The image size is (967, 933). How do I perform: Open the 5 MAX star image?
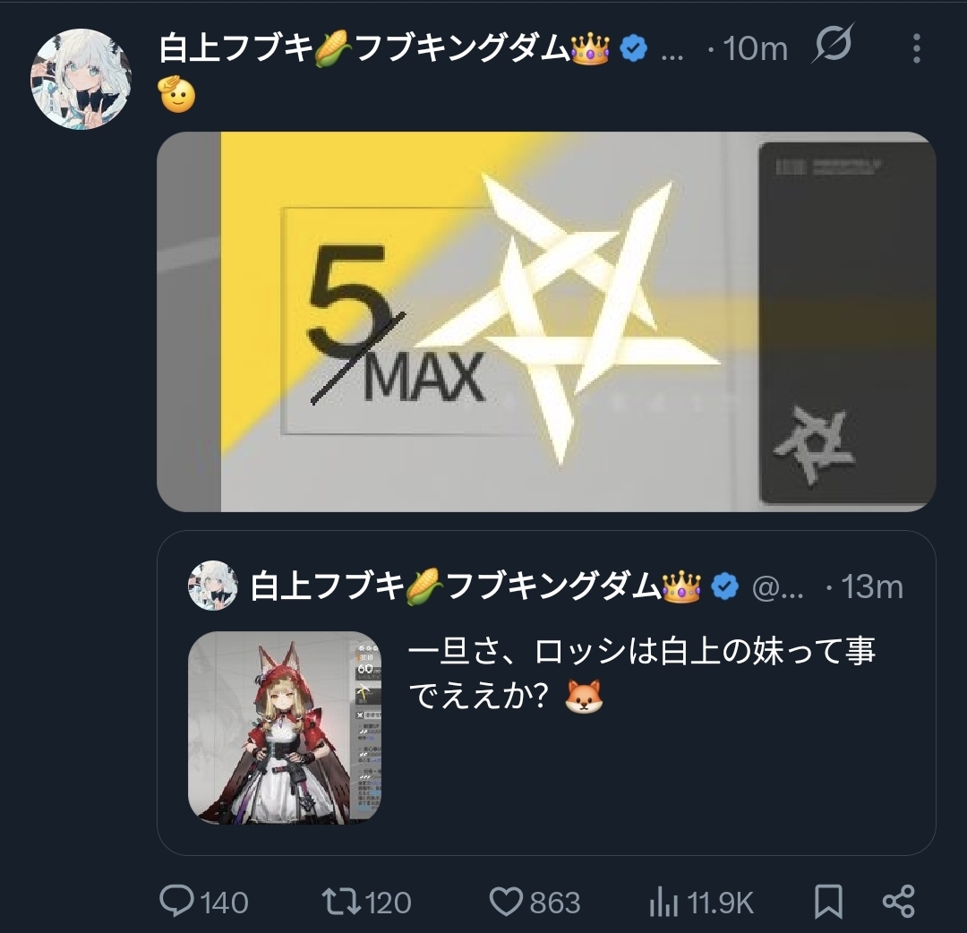coord(546,321)
